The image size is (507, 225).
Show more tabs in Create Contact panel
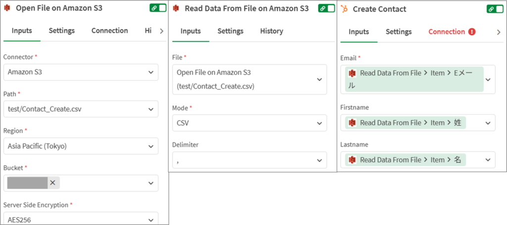tap(498, 32)
